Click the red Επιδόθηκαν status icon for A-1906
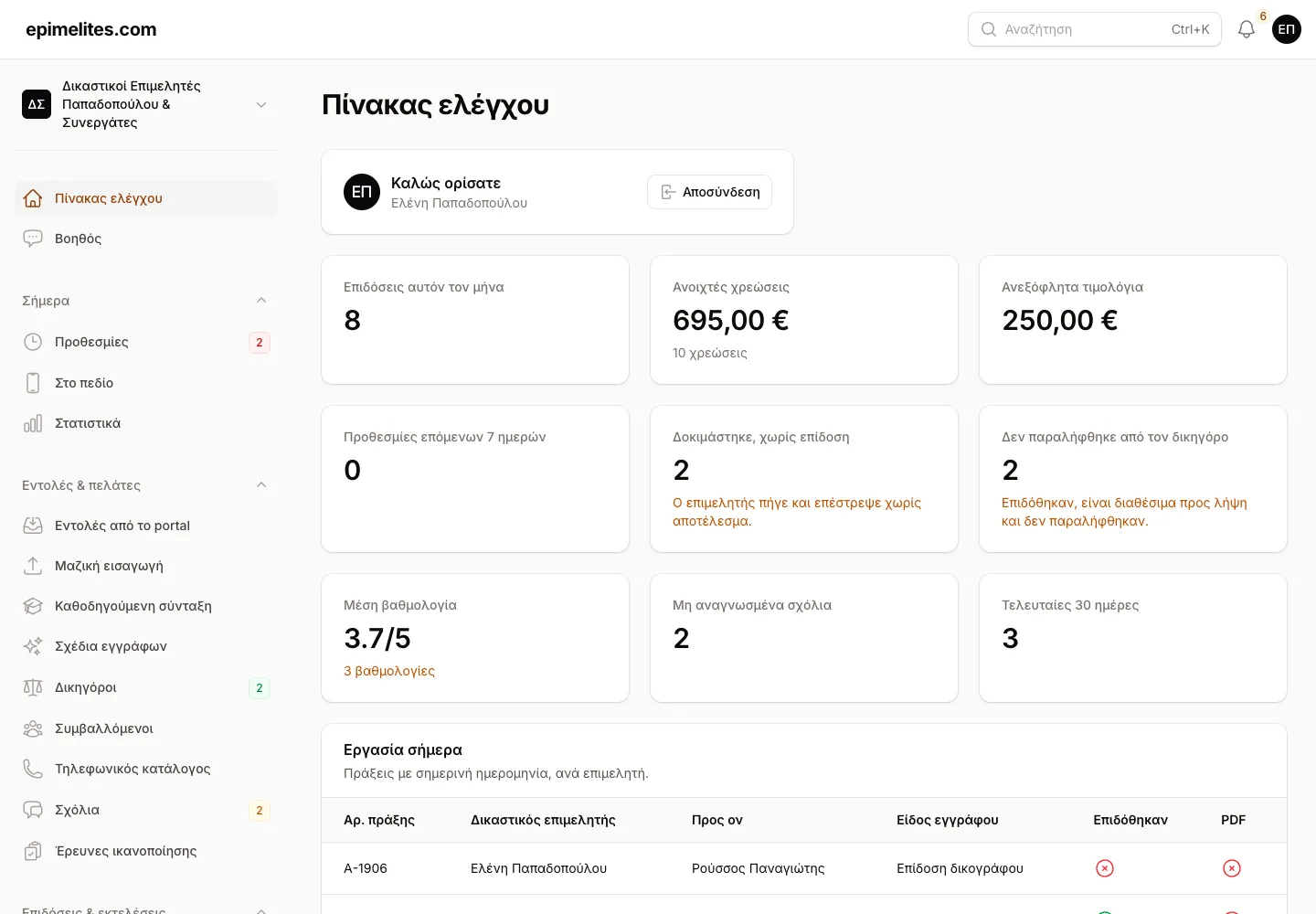Image resolution: width=1316 pixels, height=914 pixels. tap(1105, 868)
